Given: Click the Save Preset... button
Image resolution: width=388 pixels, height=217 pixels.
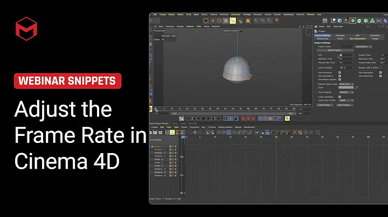Looking at the screenshot, I should point(344,105).
